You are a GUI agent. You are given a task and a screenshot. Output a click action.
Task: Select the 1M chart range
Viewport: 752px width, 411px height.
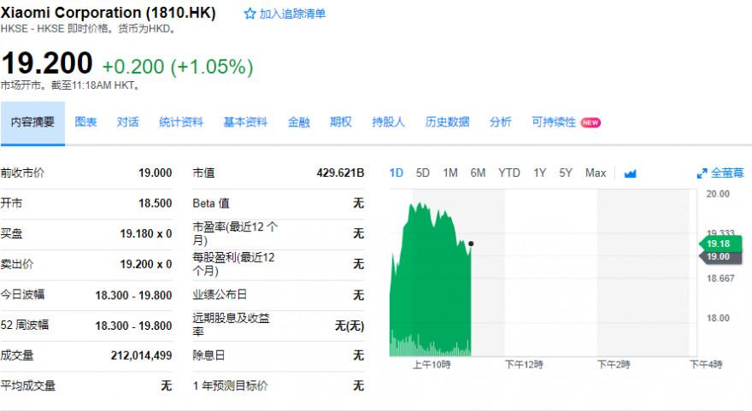[x=449, y=173]
